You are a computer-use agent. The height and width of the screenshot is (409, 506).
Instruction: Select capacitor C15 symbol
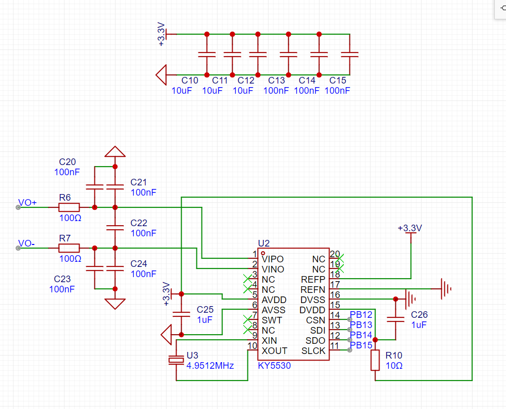349,54
